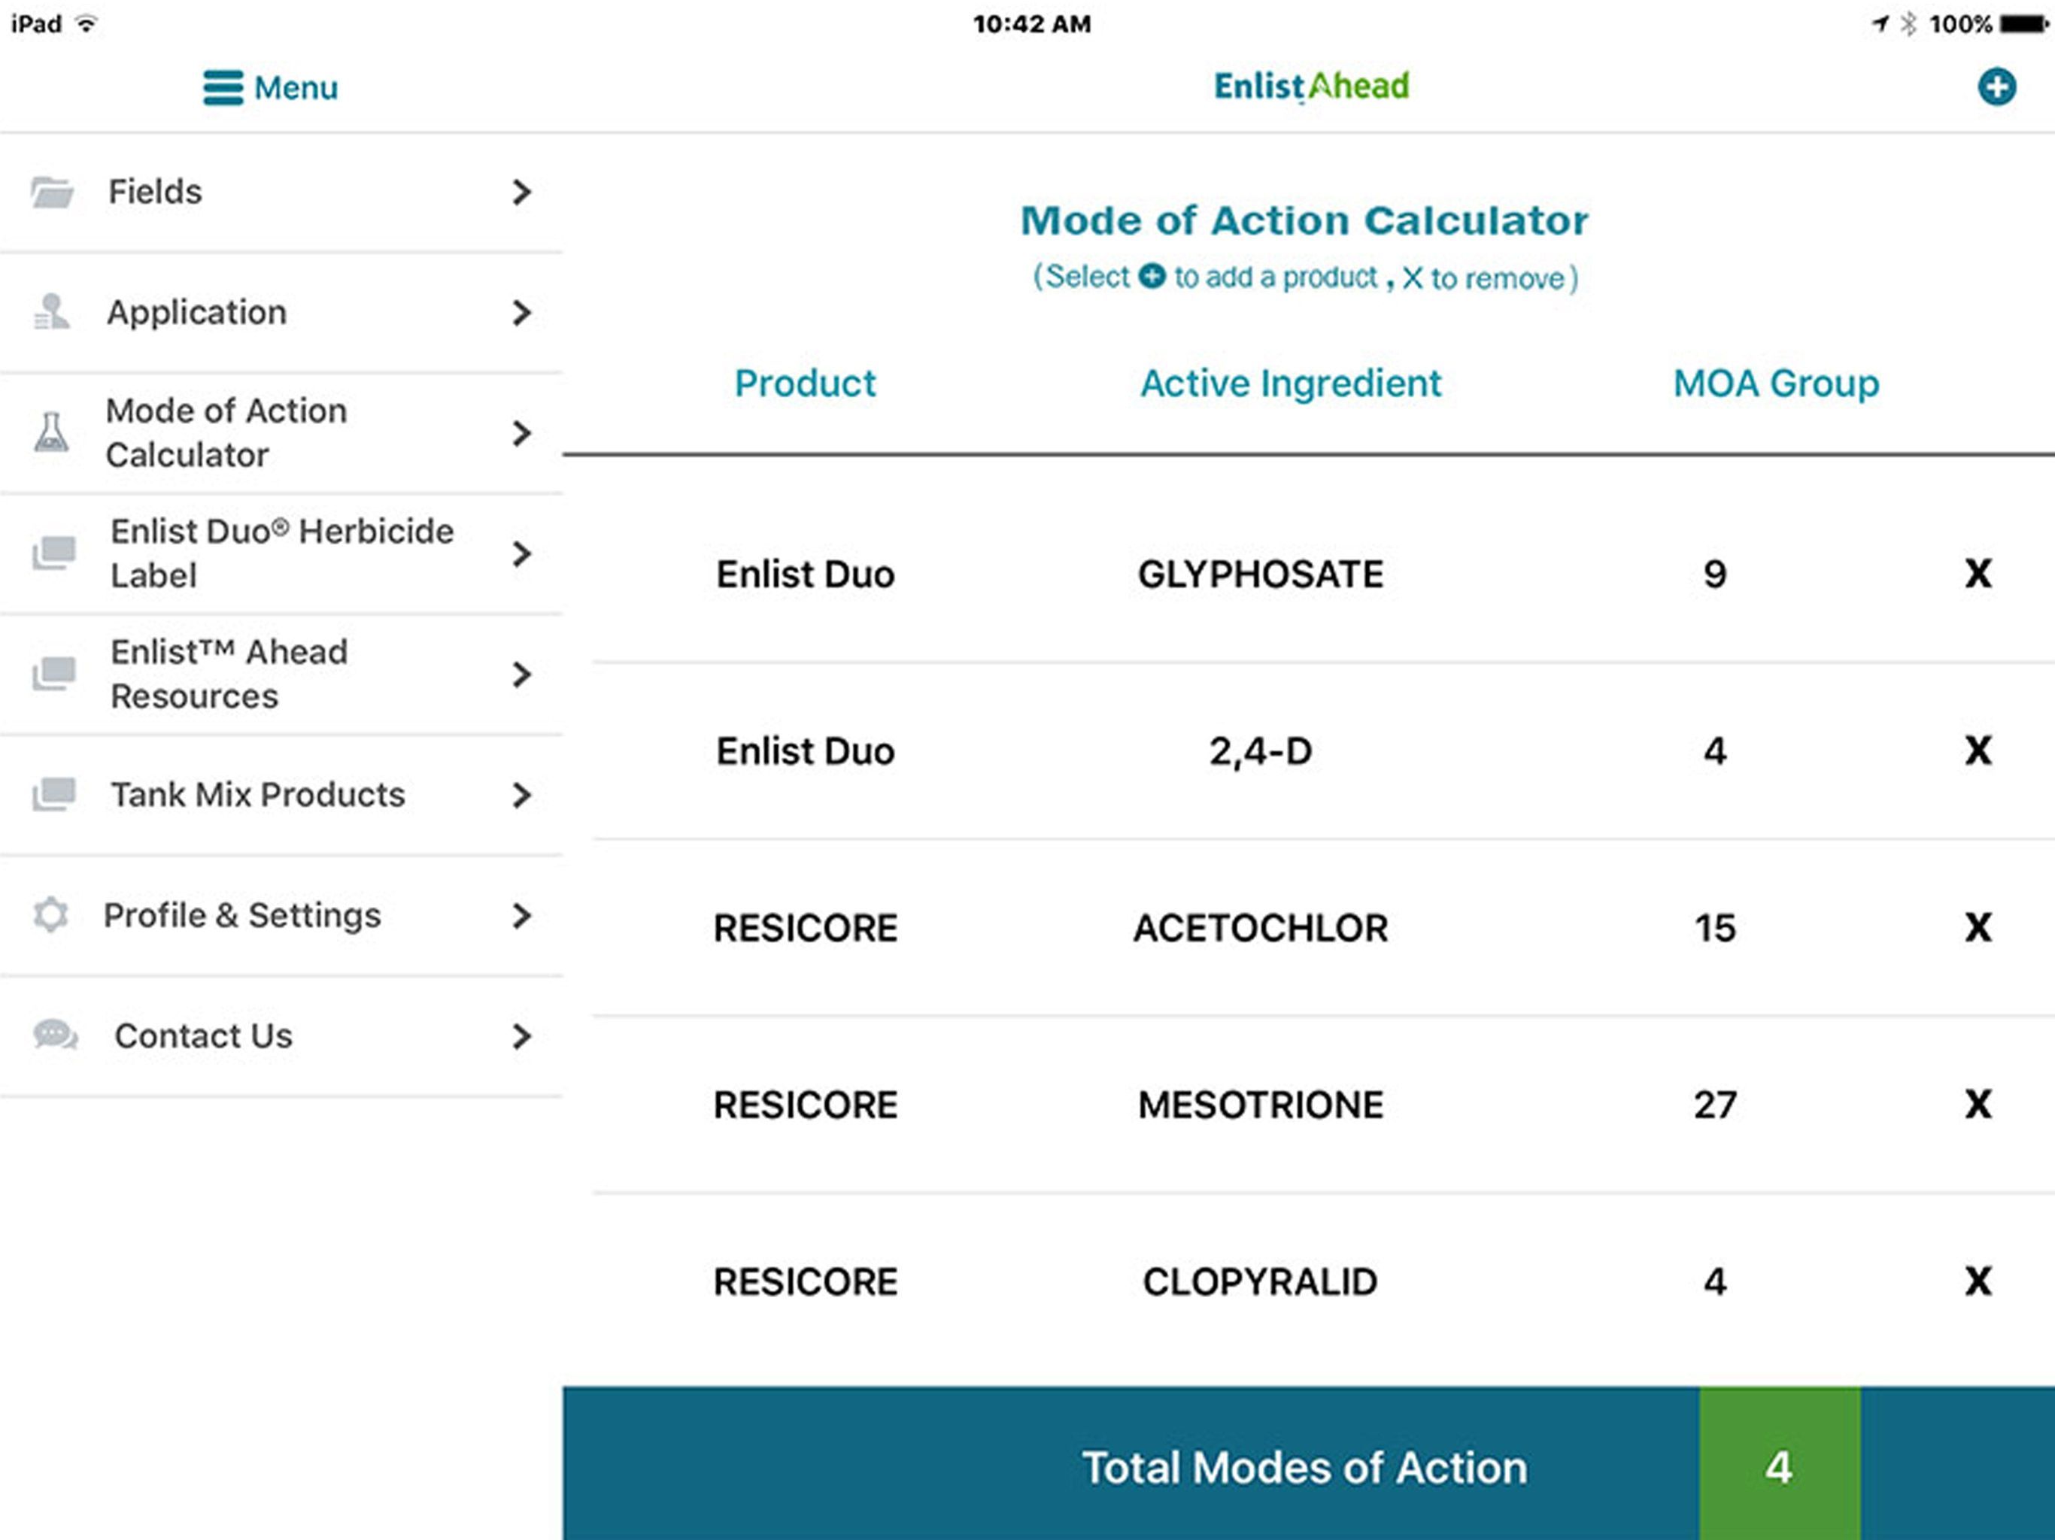Open Enlist Duo Herbicide Label entry
This screenshot has width=2055, height=1540.
coord(281,553)
